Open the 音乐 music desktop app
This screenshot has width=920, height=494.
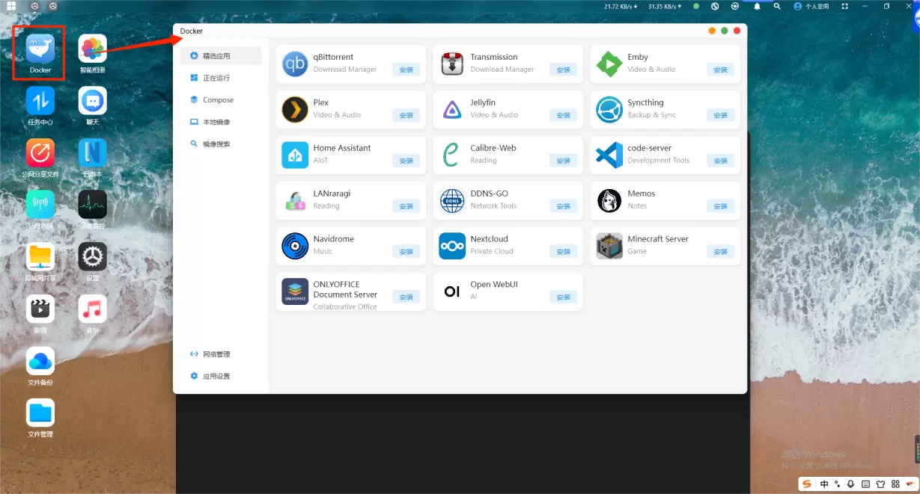pyautogui.click(x=93, y=309)
